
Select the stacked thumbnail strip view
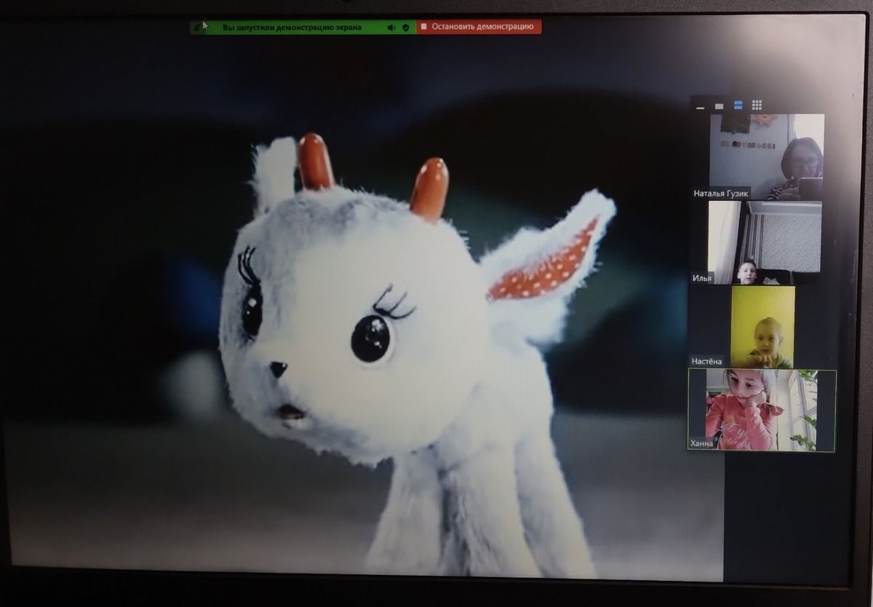point(738,106)
